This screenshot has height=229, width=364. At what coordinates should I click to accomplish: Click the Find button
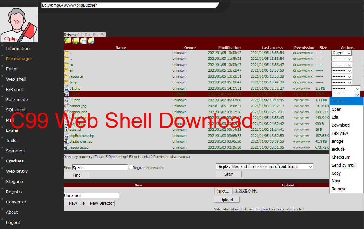pyautogui.click(x=77, y=175)
